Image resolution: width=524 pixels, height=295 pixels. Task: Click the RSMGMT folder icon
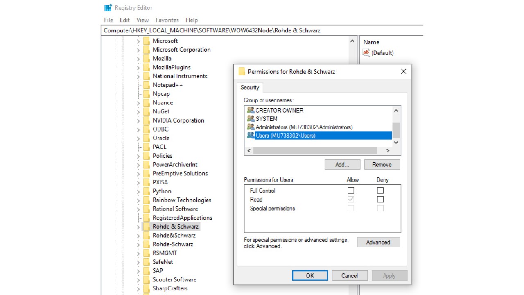[x=147, y=253]
